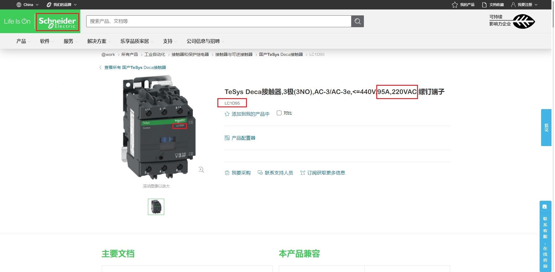The image size is (555, 272).
Task: Expand the 我要注册 dropdown arrow
Action: pyautogui.click(x=536, y=5)
